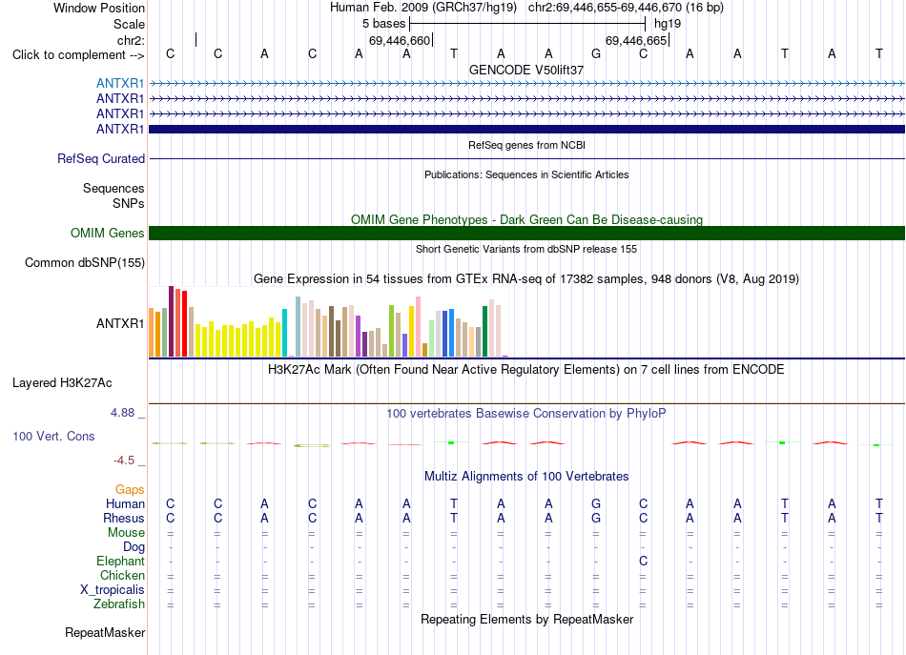
Task: Click the OMIM Gene Phenotypes track title
Action: coord(526,219)
